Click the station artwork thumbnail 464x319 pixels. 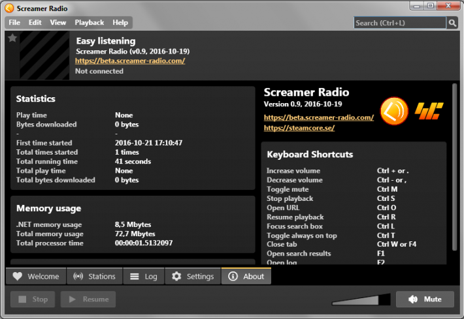[x=44, y=55]
